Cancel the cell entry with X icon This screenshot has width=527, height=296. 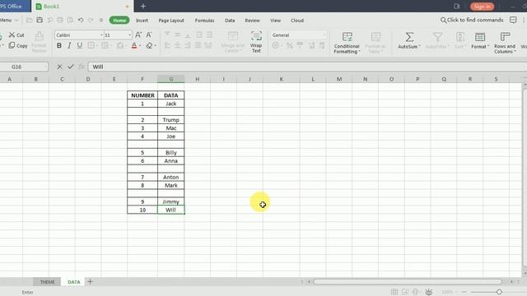(59, 67)
